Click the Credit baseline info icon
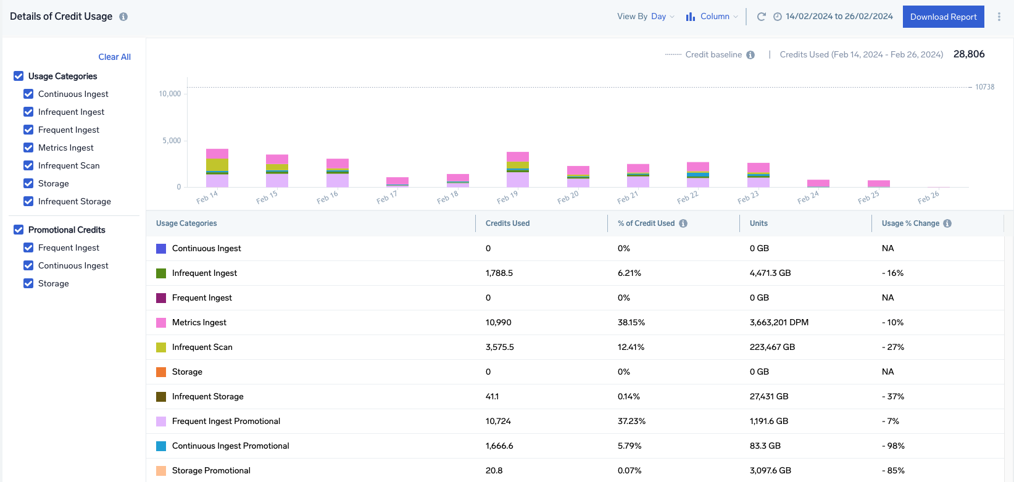This screenshot has height=482, width=1014. [750, 55]
